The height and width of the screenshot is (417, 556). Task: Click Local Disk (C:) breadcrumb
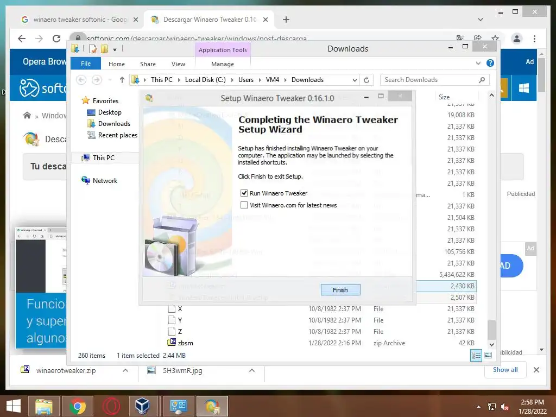pos(205,80)
